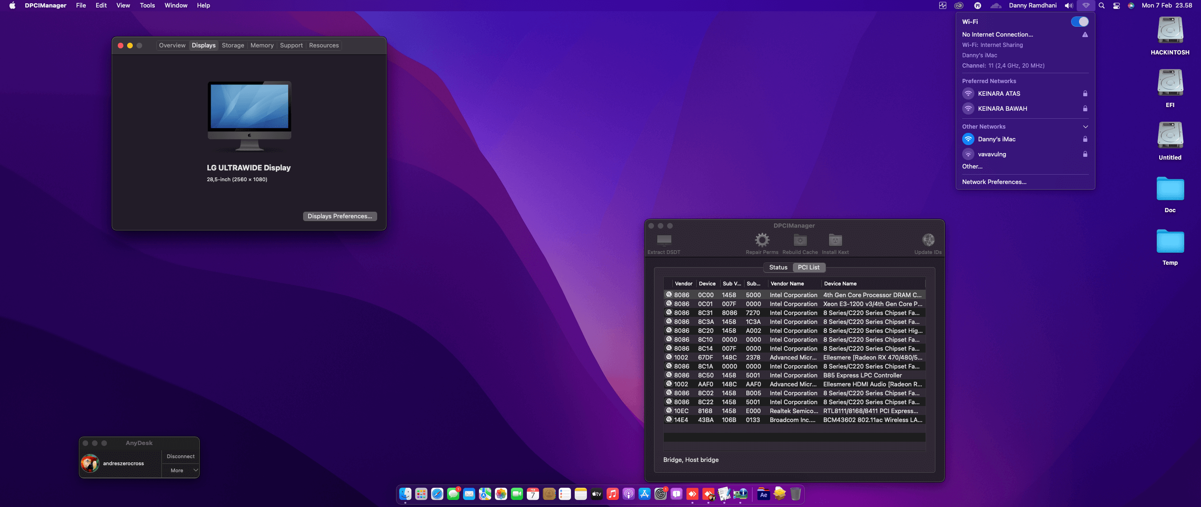Select the Broadcom BCM43602 Wireless LAN row
This screenshot has width=1201, height=507.
click(793, 420)
